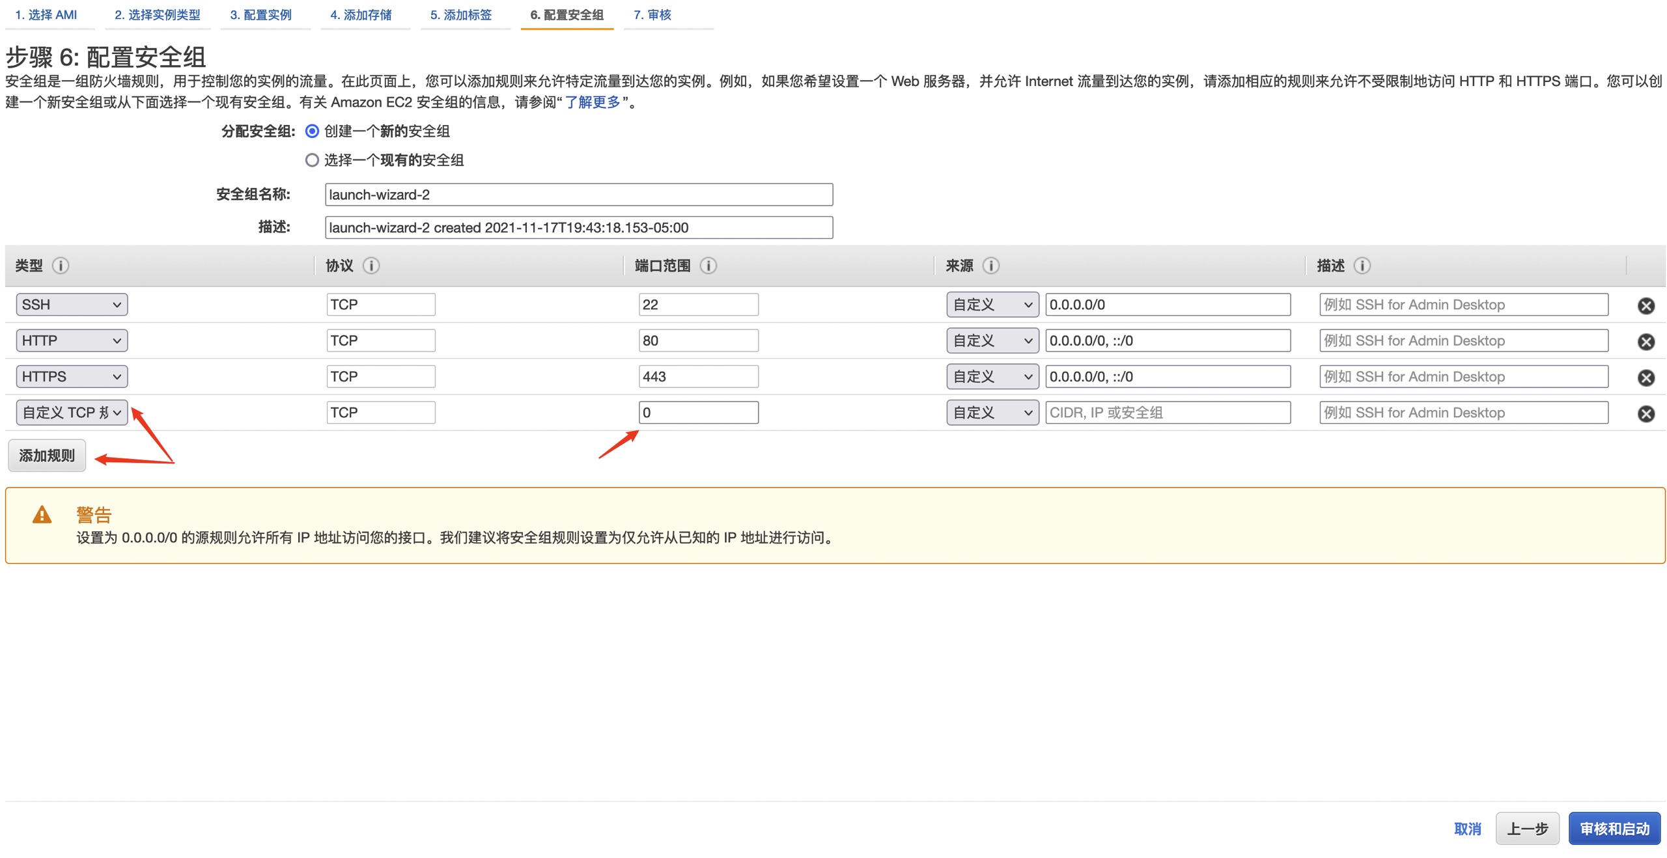The height and width of the screenshot is (858, 1667).
Task: Remove the custom TCP rule row
Action: 1646,413
